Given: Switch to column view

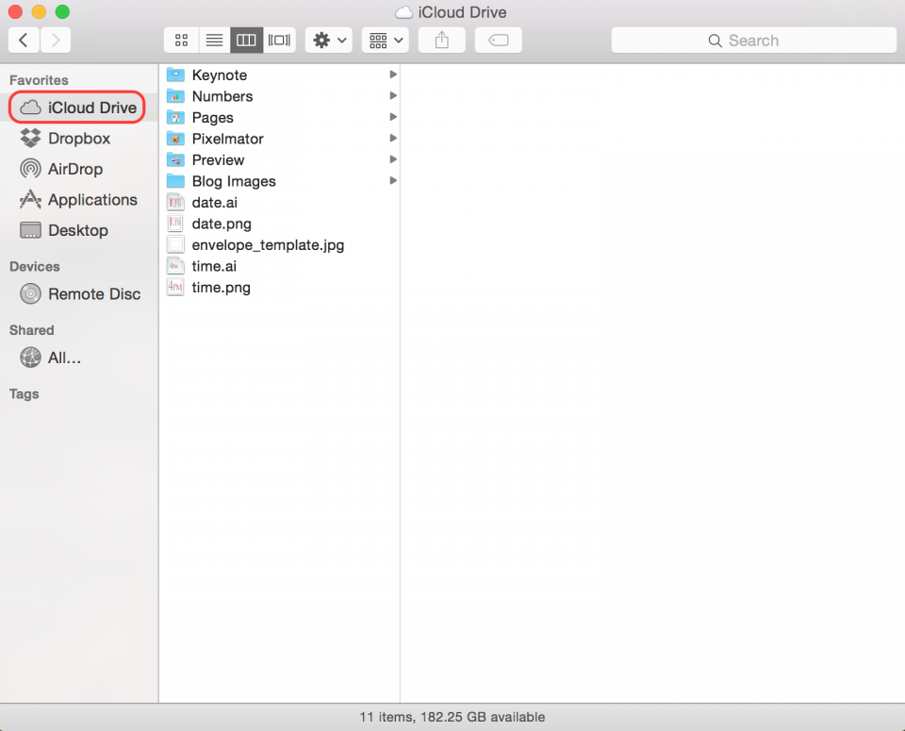Looking at the screenshot, I should tap(246, 40).
